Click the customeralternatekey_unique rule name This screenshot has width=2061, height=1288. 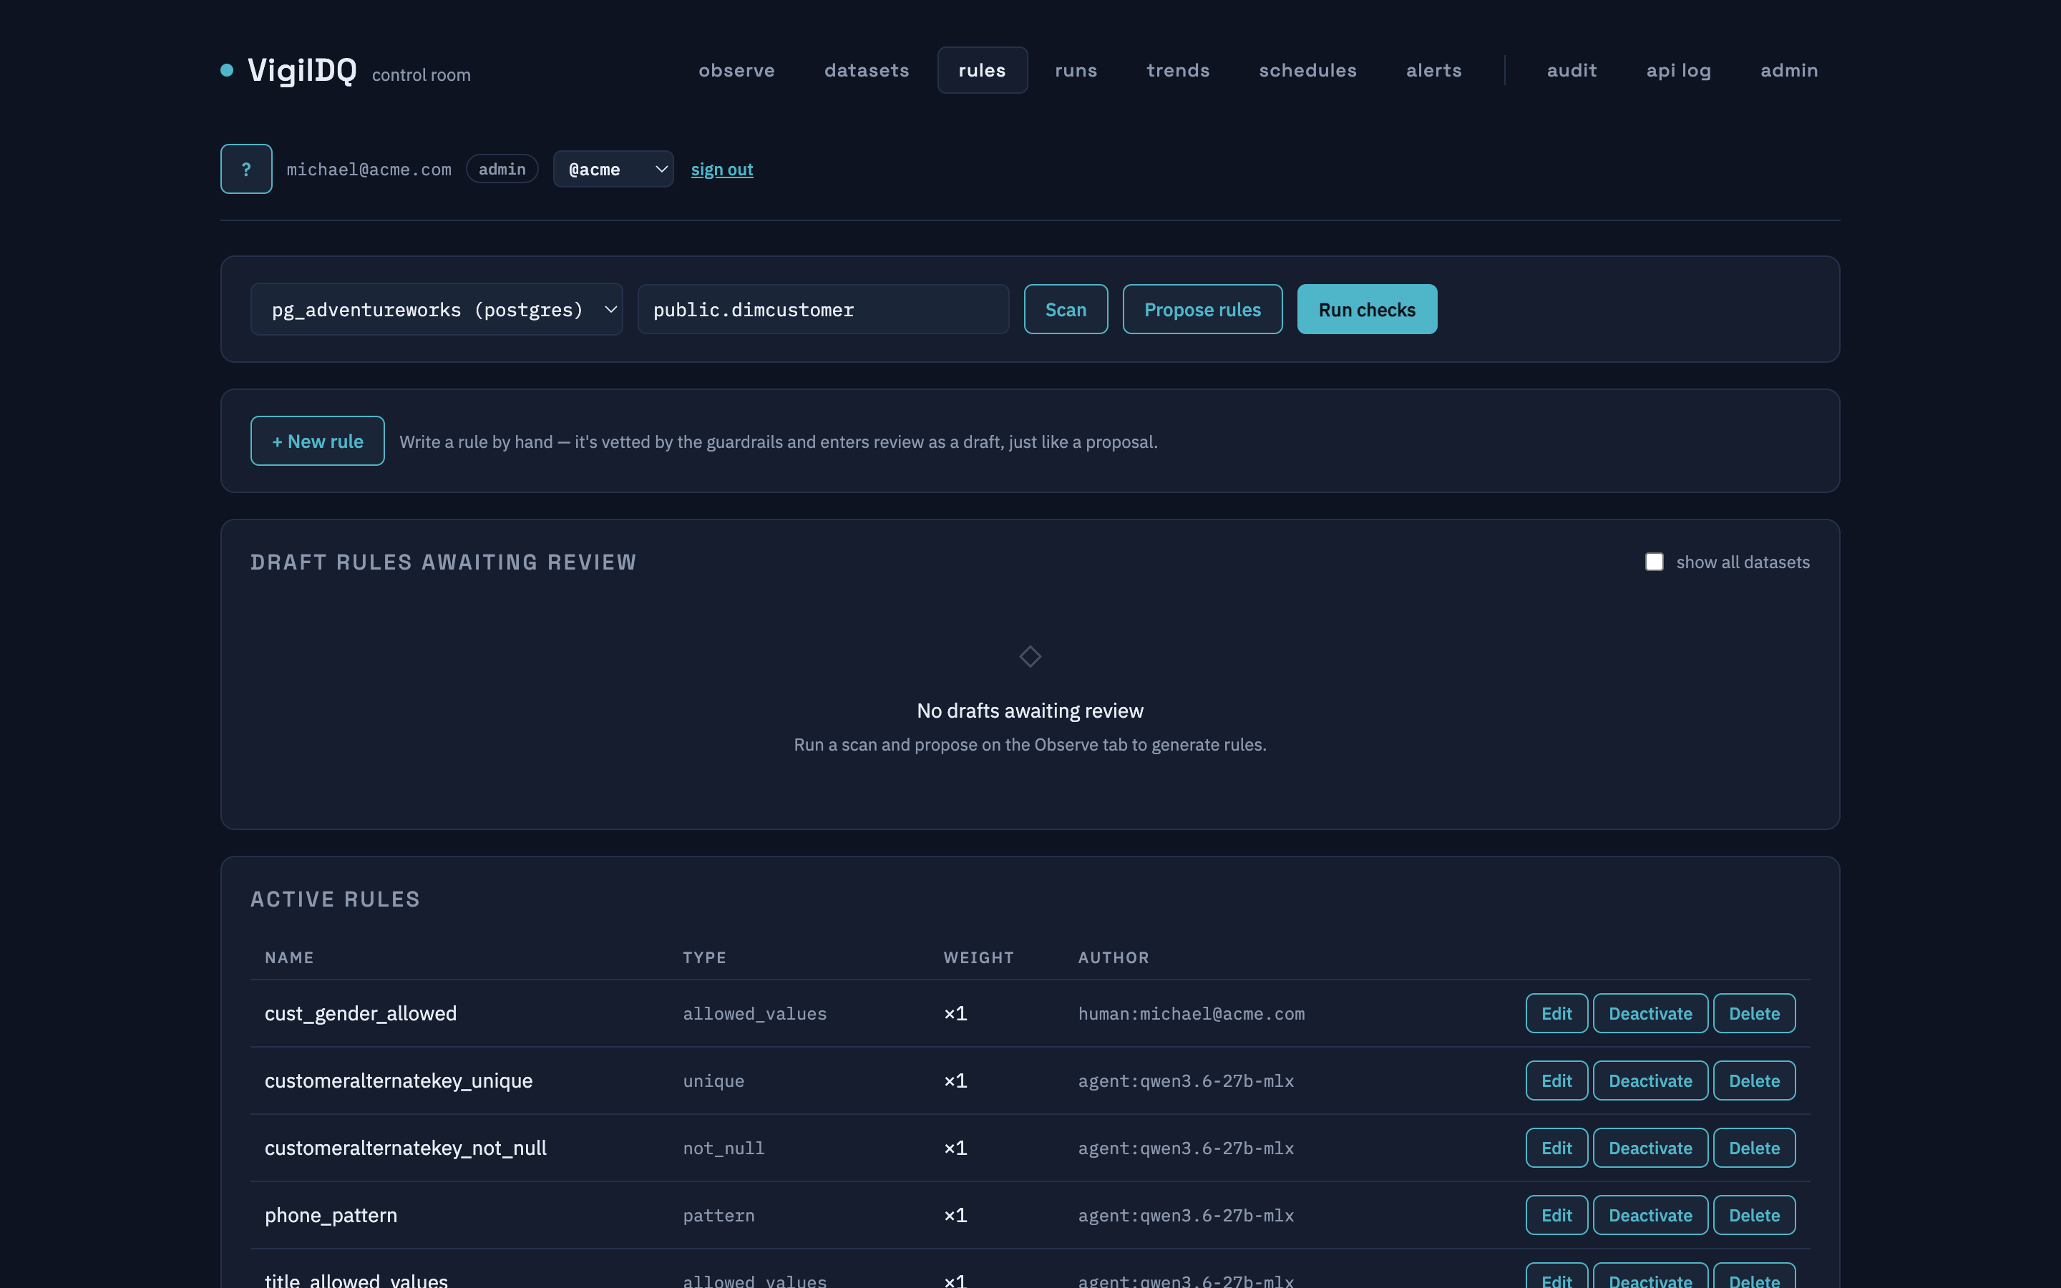pyautogui.click(x=399, y=1081)
